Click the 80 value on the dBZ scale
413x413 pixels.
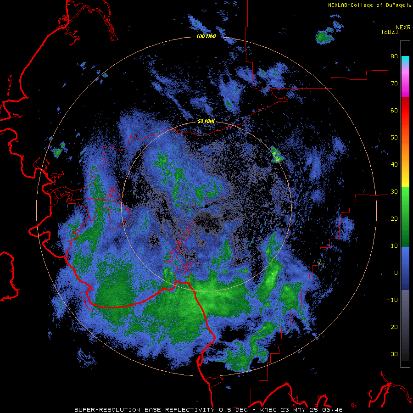click(394, 56)
